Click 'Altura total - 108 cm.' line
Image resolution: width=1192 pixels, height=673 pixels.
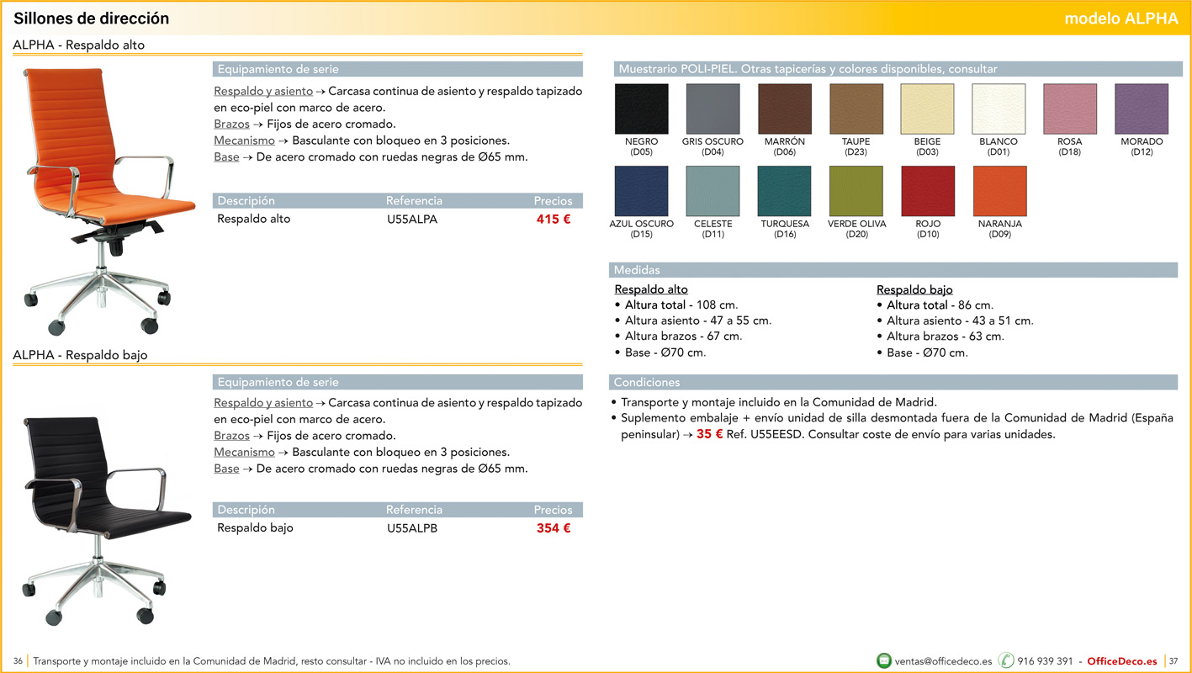click(x=681, y=305)
